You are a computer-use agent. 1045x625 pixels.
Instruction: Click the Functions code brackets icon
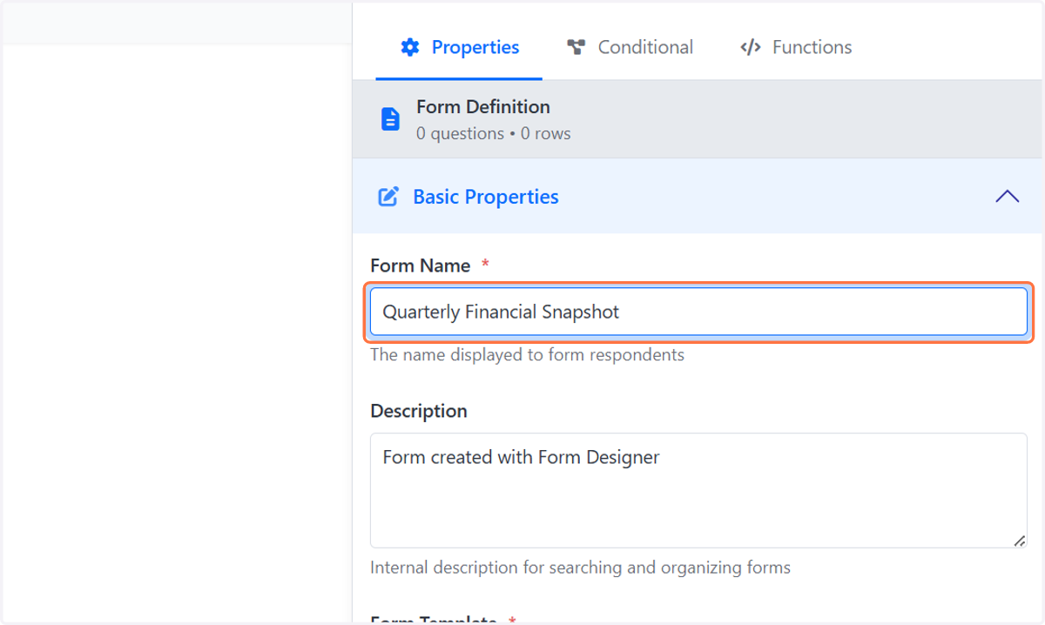(751, 47)
